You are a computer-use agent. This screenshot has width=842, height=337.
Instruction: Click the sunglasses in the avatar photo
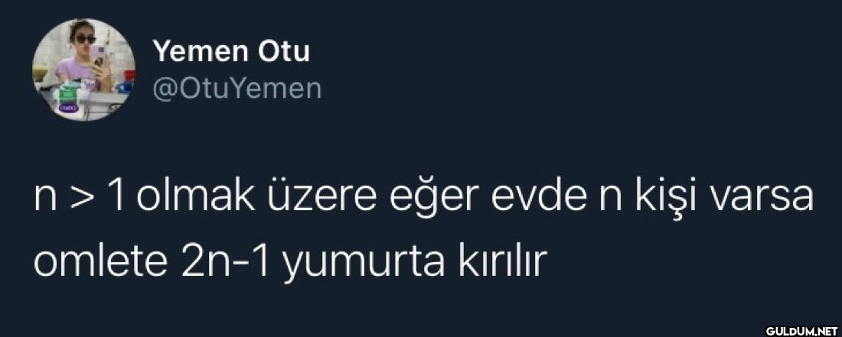click(x=86, y=39)
